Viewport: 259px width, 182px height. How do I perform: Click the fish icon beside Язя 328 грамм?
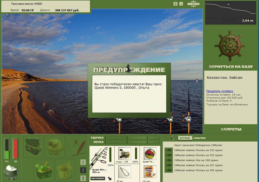pyautogui.click(x=169, y=160)
